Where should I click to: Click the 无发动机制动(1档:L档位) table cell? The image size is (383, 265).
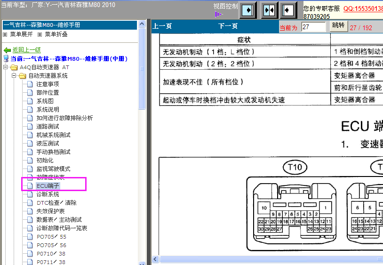(x=245, y=52)
